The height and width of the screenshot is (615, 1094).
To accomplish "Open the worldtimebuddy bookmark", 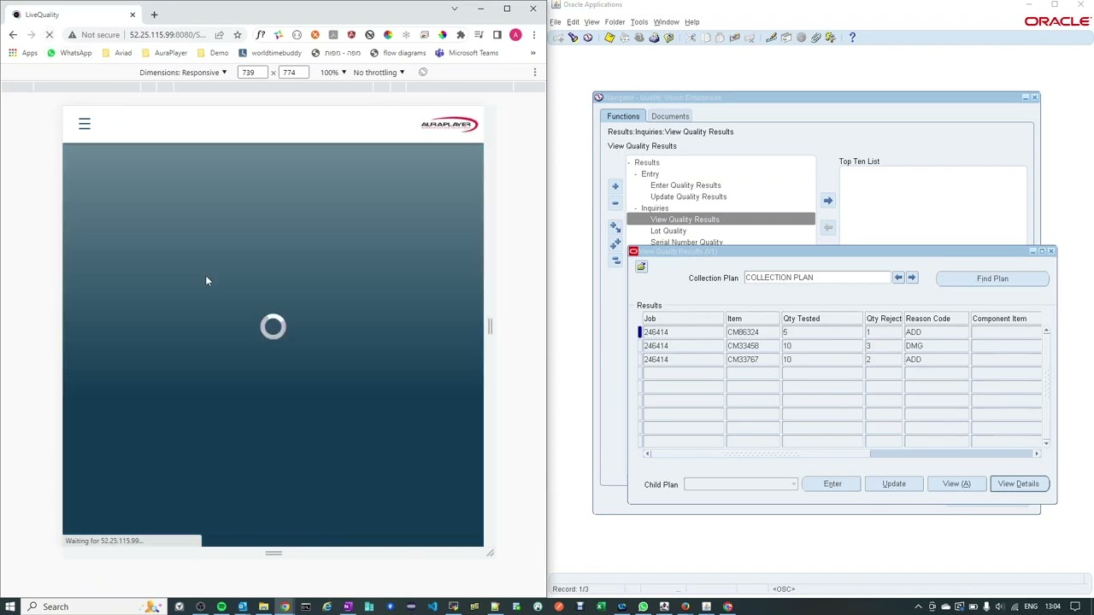I will click(x=270, y=53).
